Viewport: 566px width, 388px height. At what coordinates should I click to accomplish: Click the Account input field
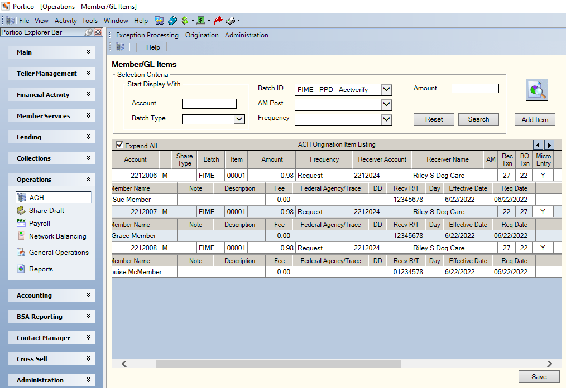tap(209, 104)
